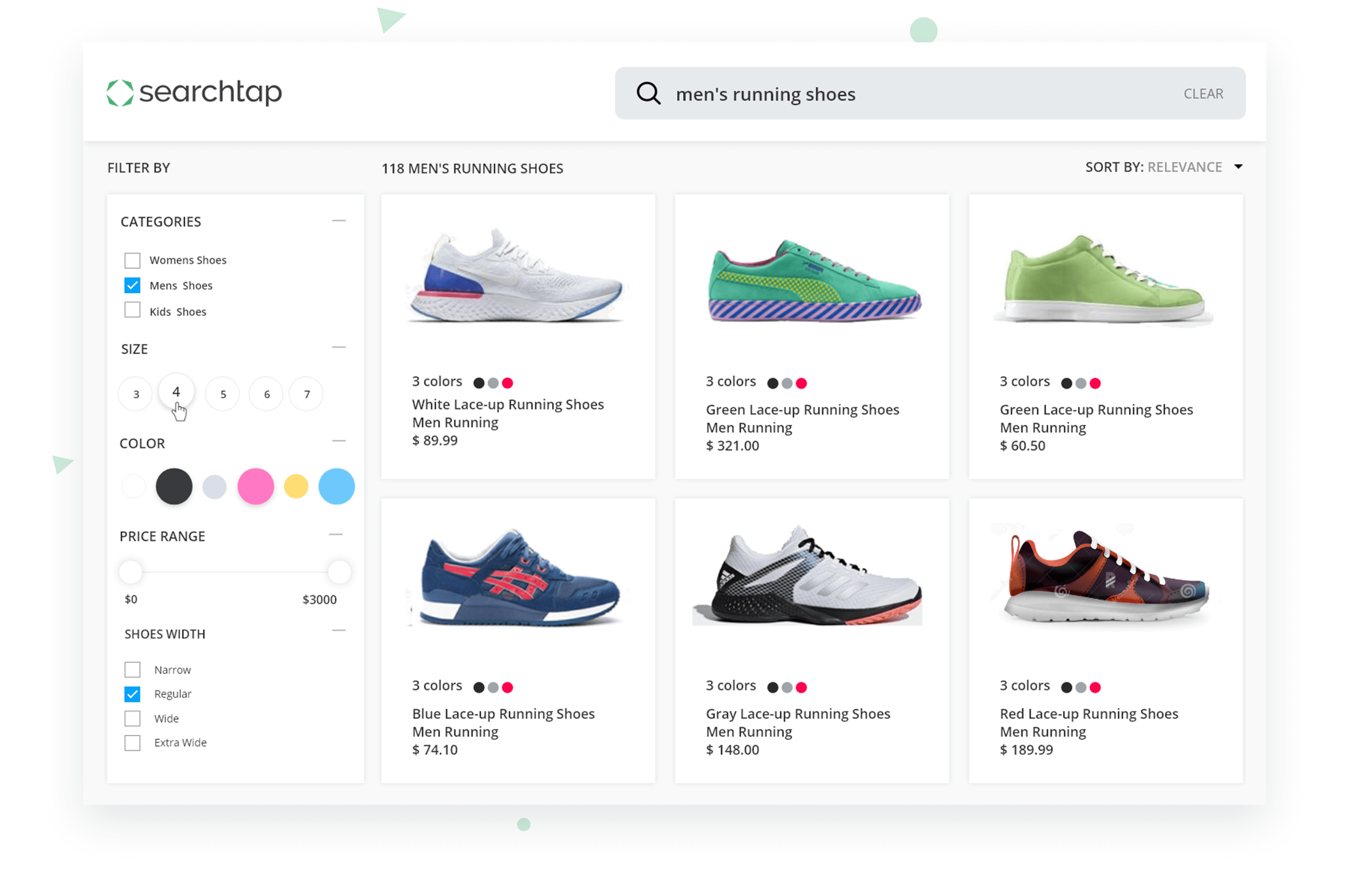Choose shoe size 5
Screen dimensions: 1349x895
[x=223, y=394]
